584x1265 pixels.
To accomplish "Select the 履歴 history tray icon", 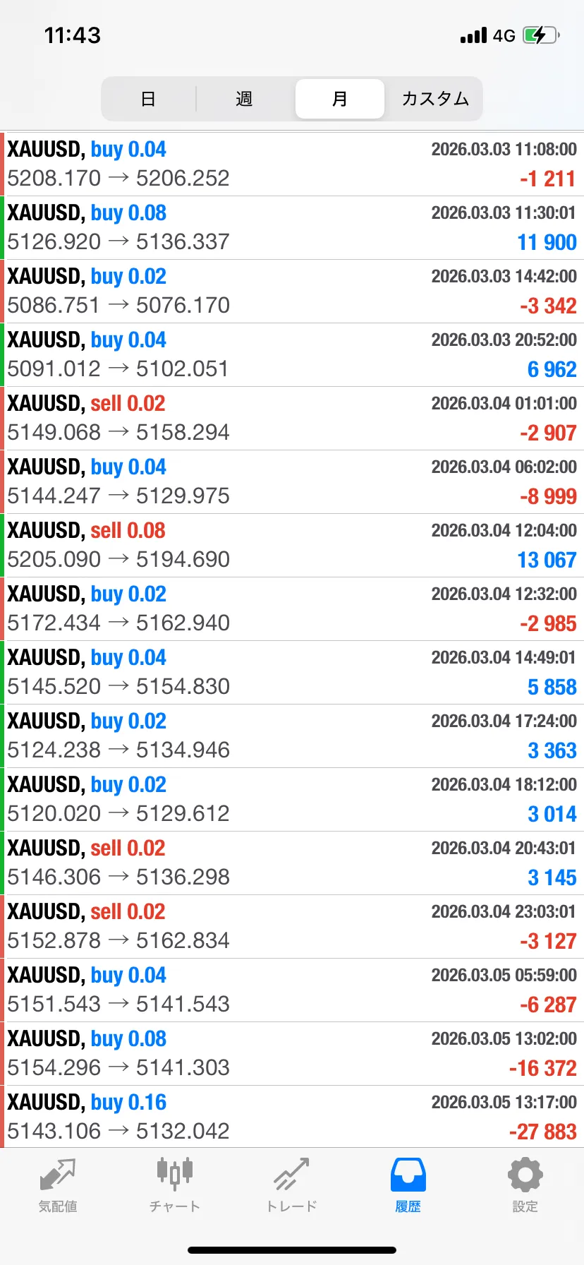I will 408,1175.
